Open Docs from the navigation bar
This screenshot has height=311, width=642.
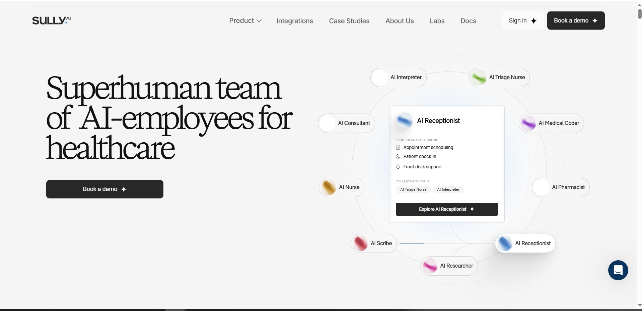tap(468, 21)
